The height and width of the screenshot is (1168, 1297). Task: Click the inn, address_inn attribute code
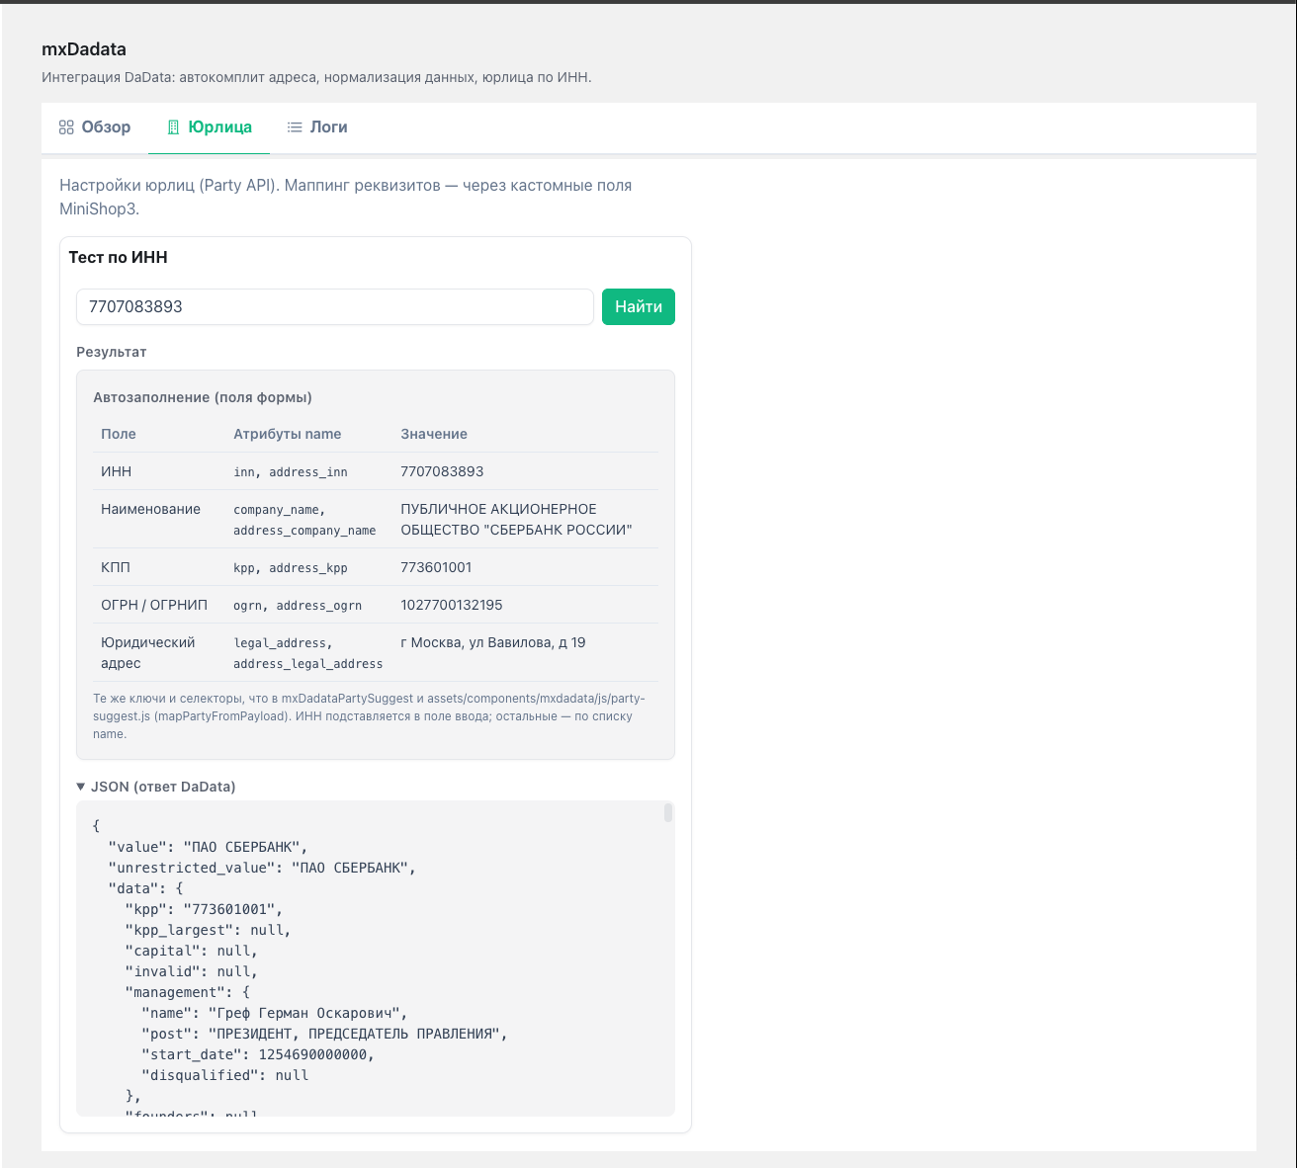[291, 472]
